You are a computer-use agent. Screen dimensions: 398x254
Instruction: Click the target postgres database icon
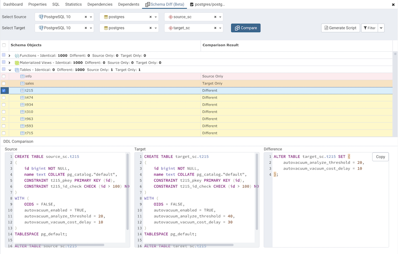pos(106,28)
